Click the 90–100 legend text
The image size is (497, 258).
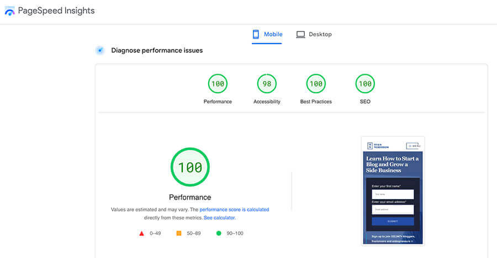point(235,233)
